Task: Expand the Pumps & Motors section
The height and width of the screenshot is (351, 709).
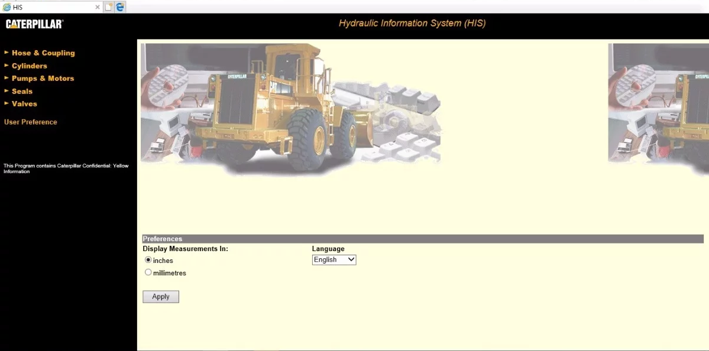Action: (42, 78)
